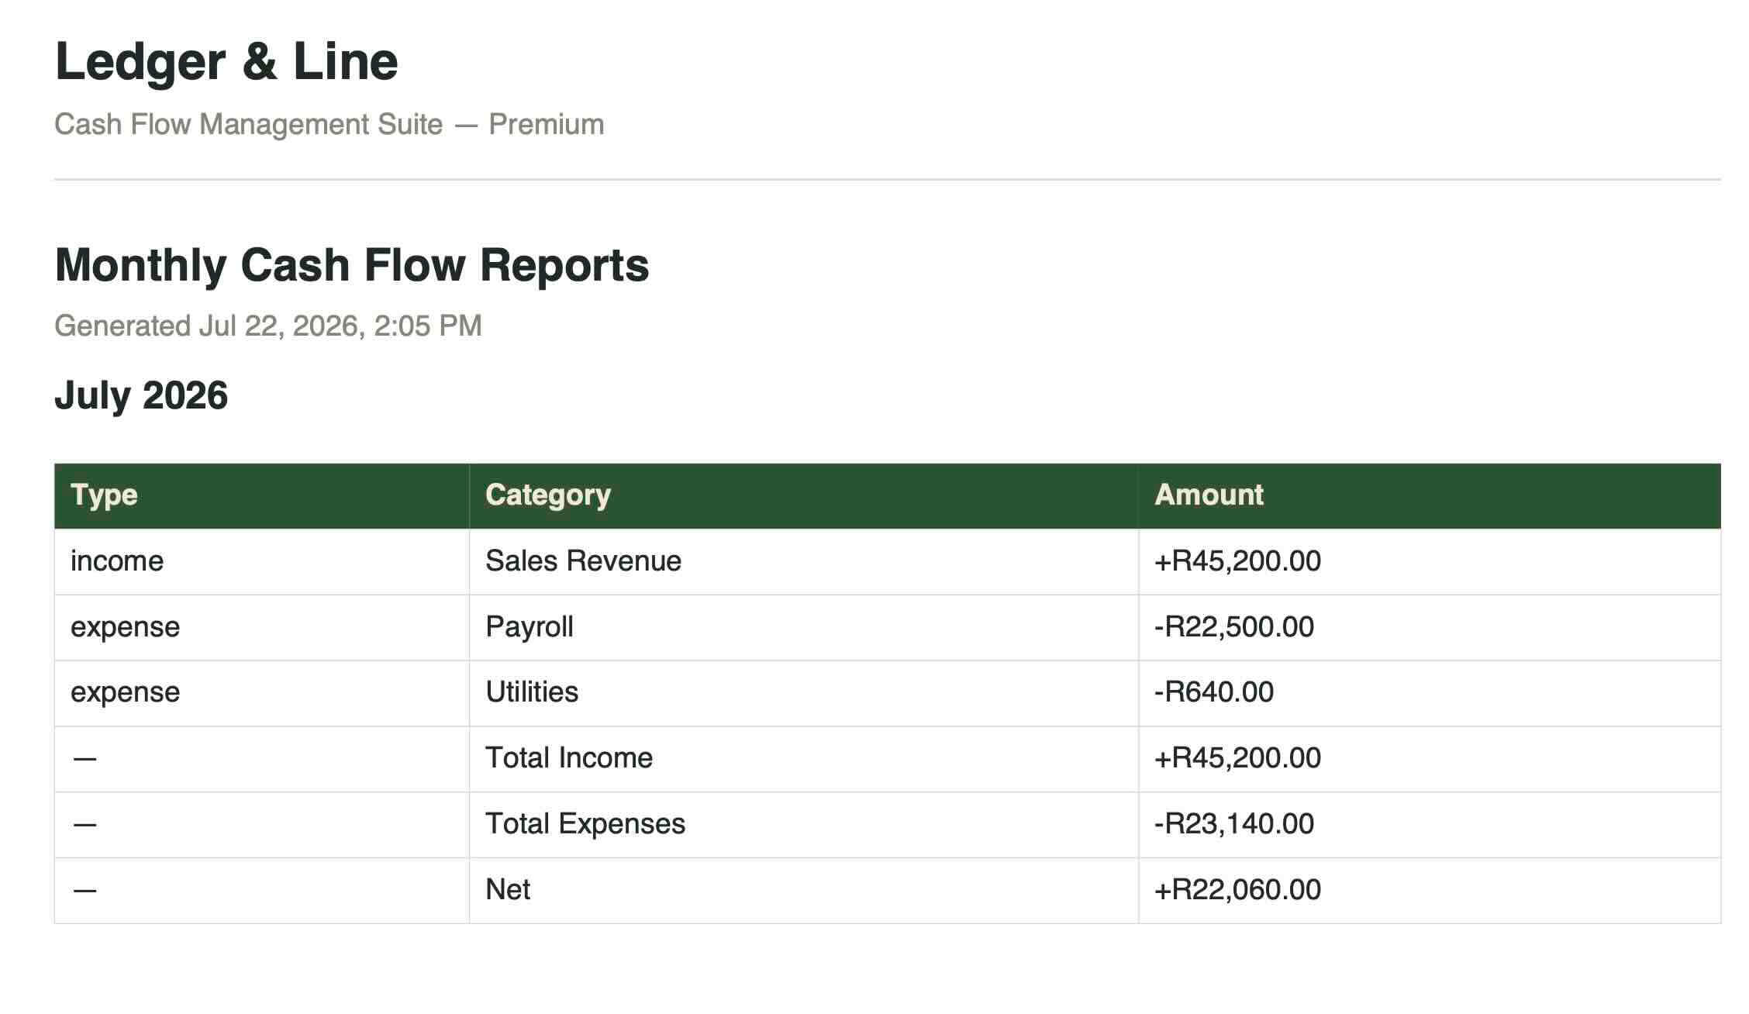Click the Ledger & Line title

tap(226, 62)
